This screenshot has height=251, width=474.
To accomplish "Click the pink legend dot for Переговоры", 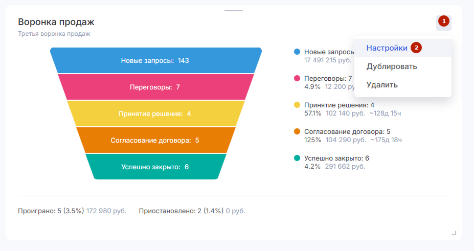I will click(x=297, y=78).
